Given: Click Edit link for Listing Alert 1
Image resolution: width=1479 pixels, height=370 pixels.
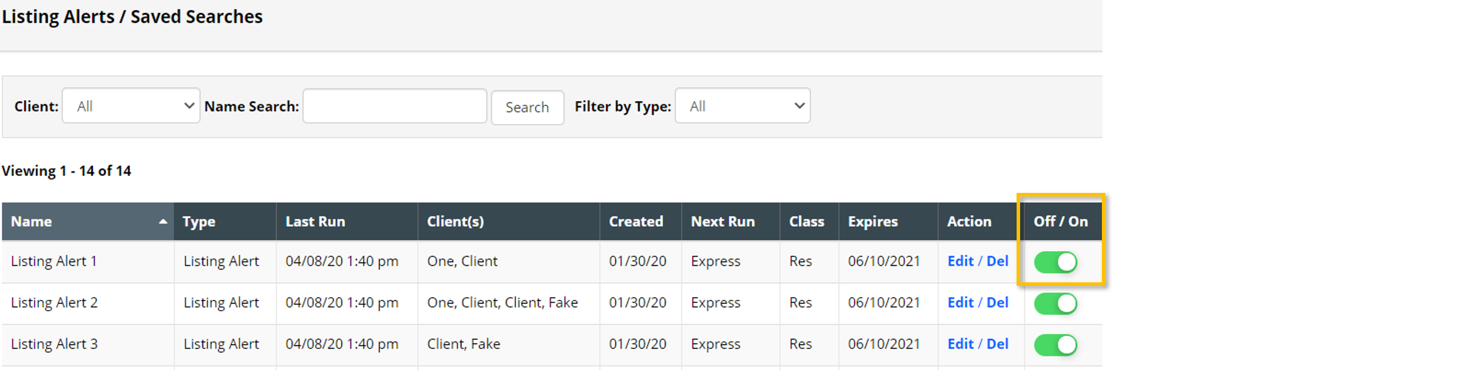Looking at the screenshot, I should [960, 261].
